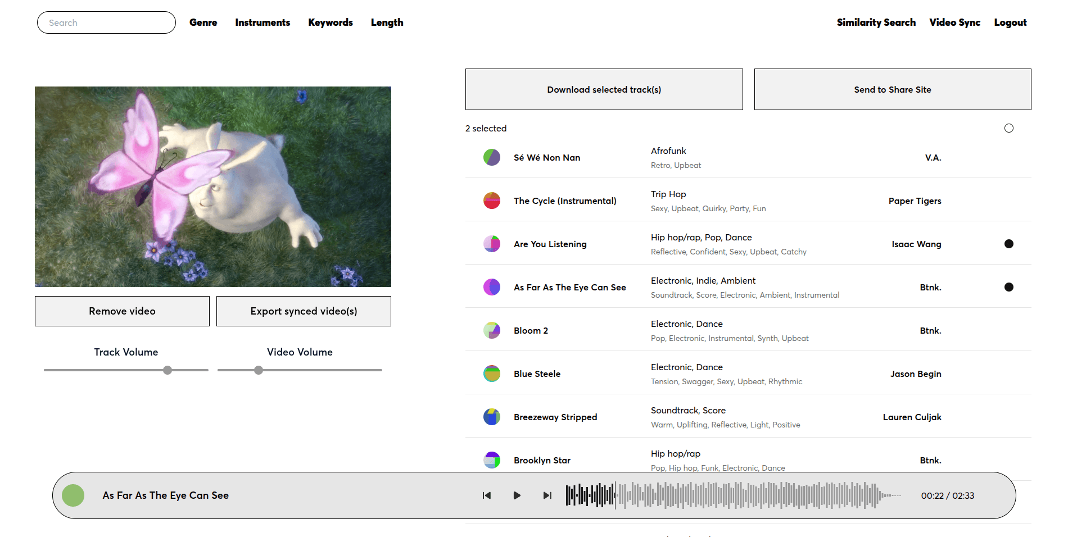Open the Similarity Search page

tap(876, 22)
